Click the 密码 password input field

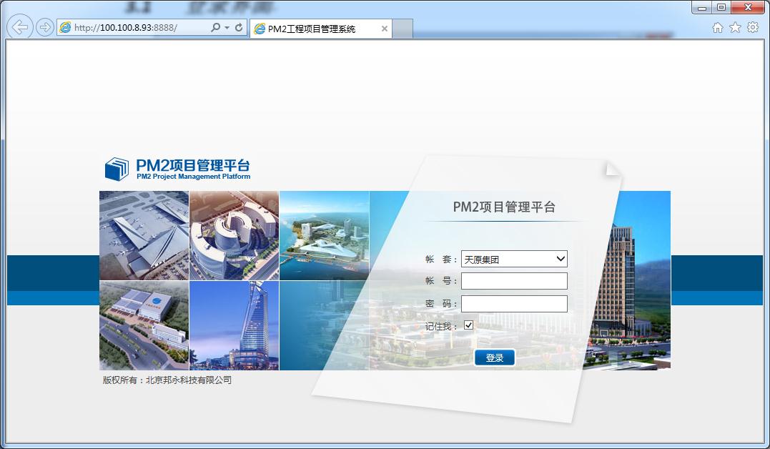pos(514,304)
